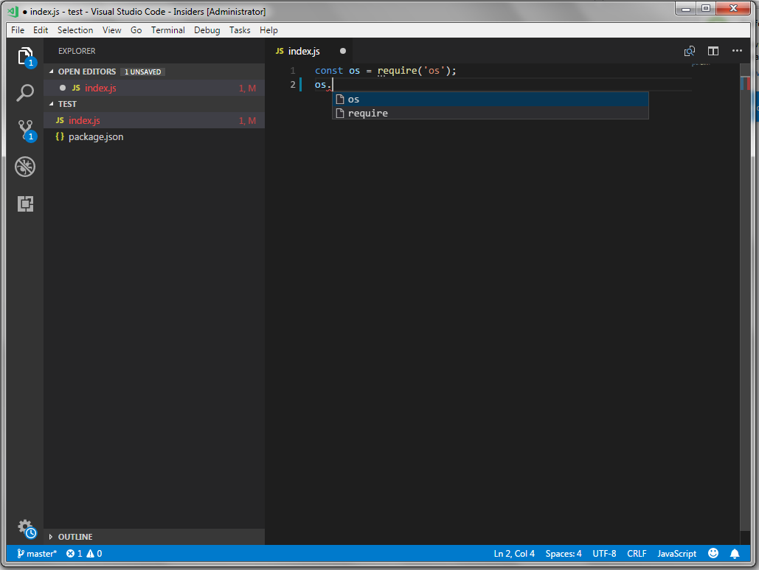Click the Open Changes icon in editor toolbar
The image size is (759, 570).
click(689, 52)
